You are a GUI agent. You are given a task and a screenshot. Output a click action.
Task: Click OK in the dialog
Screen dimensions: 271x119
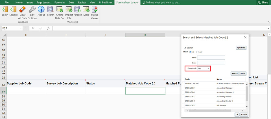click(x=237, y=114)
